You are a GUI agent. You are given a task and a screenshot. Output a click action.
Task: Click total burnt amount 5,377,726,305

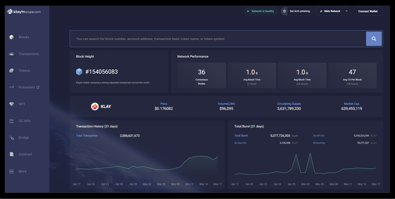pos(280,136)
